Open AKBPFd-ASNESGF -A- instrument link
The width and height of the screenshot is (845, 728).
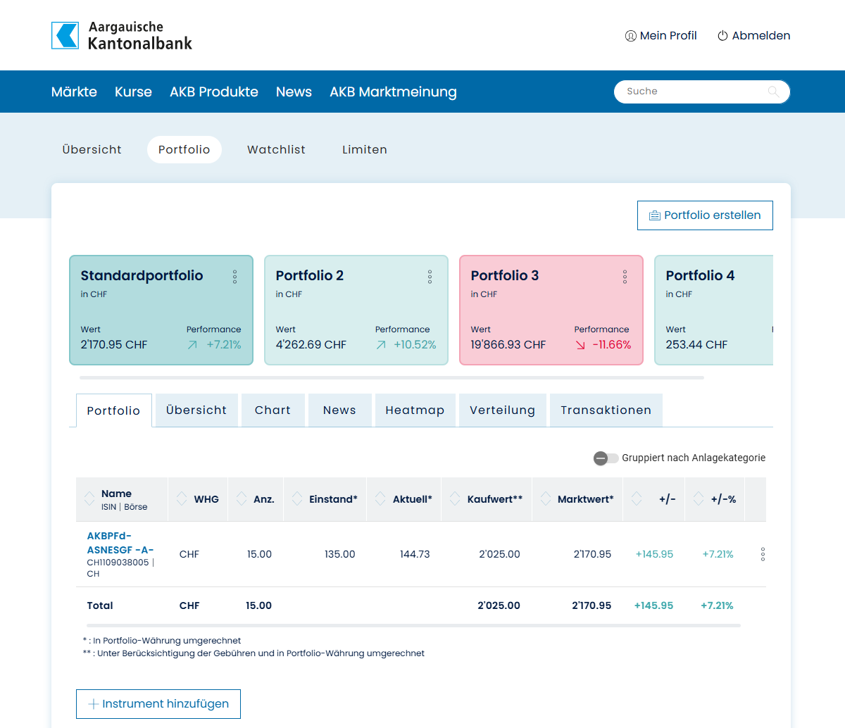point(120,543)
